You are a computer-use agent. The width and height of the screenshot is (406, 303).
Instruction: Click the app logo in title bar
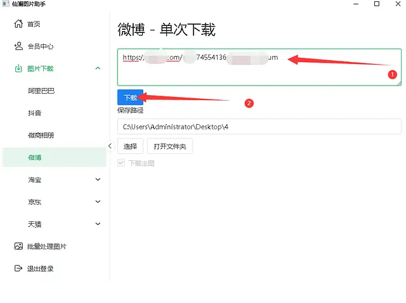pos(6,4)
